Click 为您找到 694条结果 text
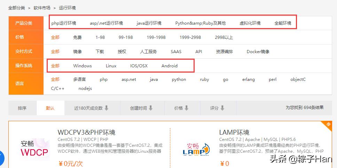This screenshot has height=168, width=337. point(305,108)
